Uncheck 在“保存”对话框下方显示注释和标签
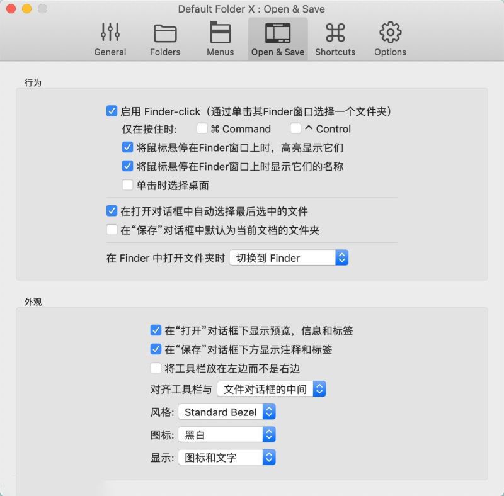 click(x=156, y=349)
